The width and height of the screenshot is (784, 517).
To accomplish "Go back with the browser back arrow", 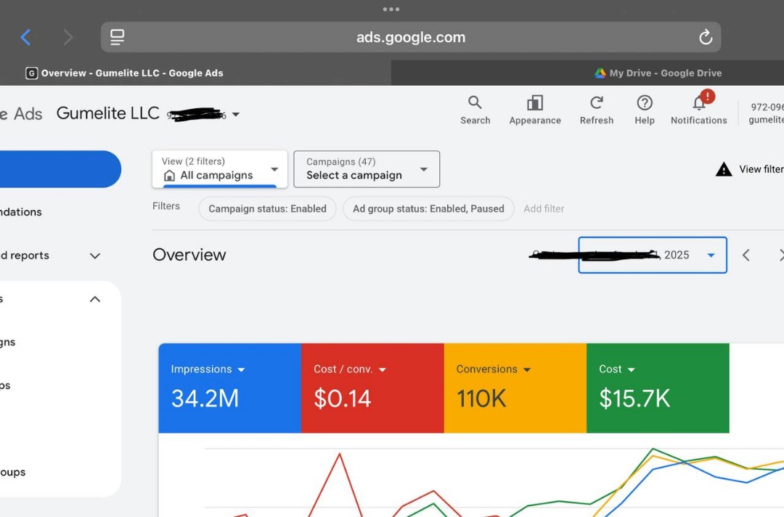I will 25,37.
